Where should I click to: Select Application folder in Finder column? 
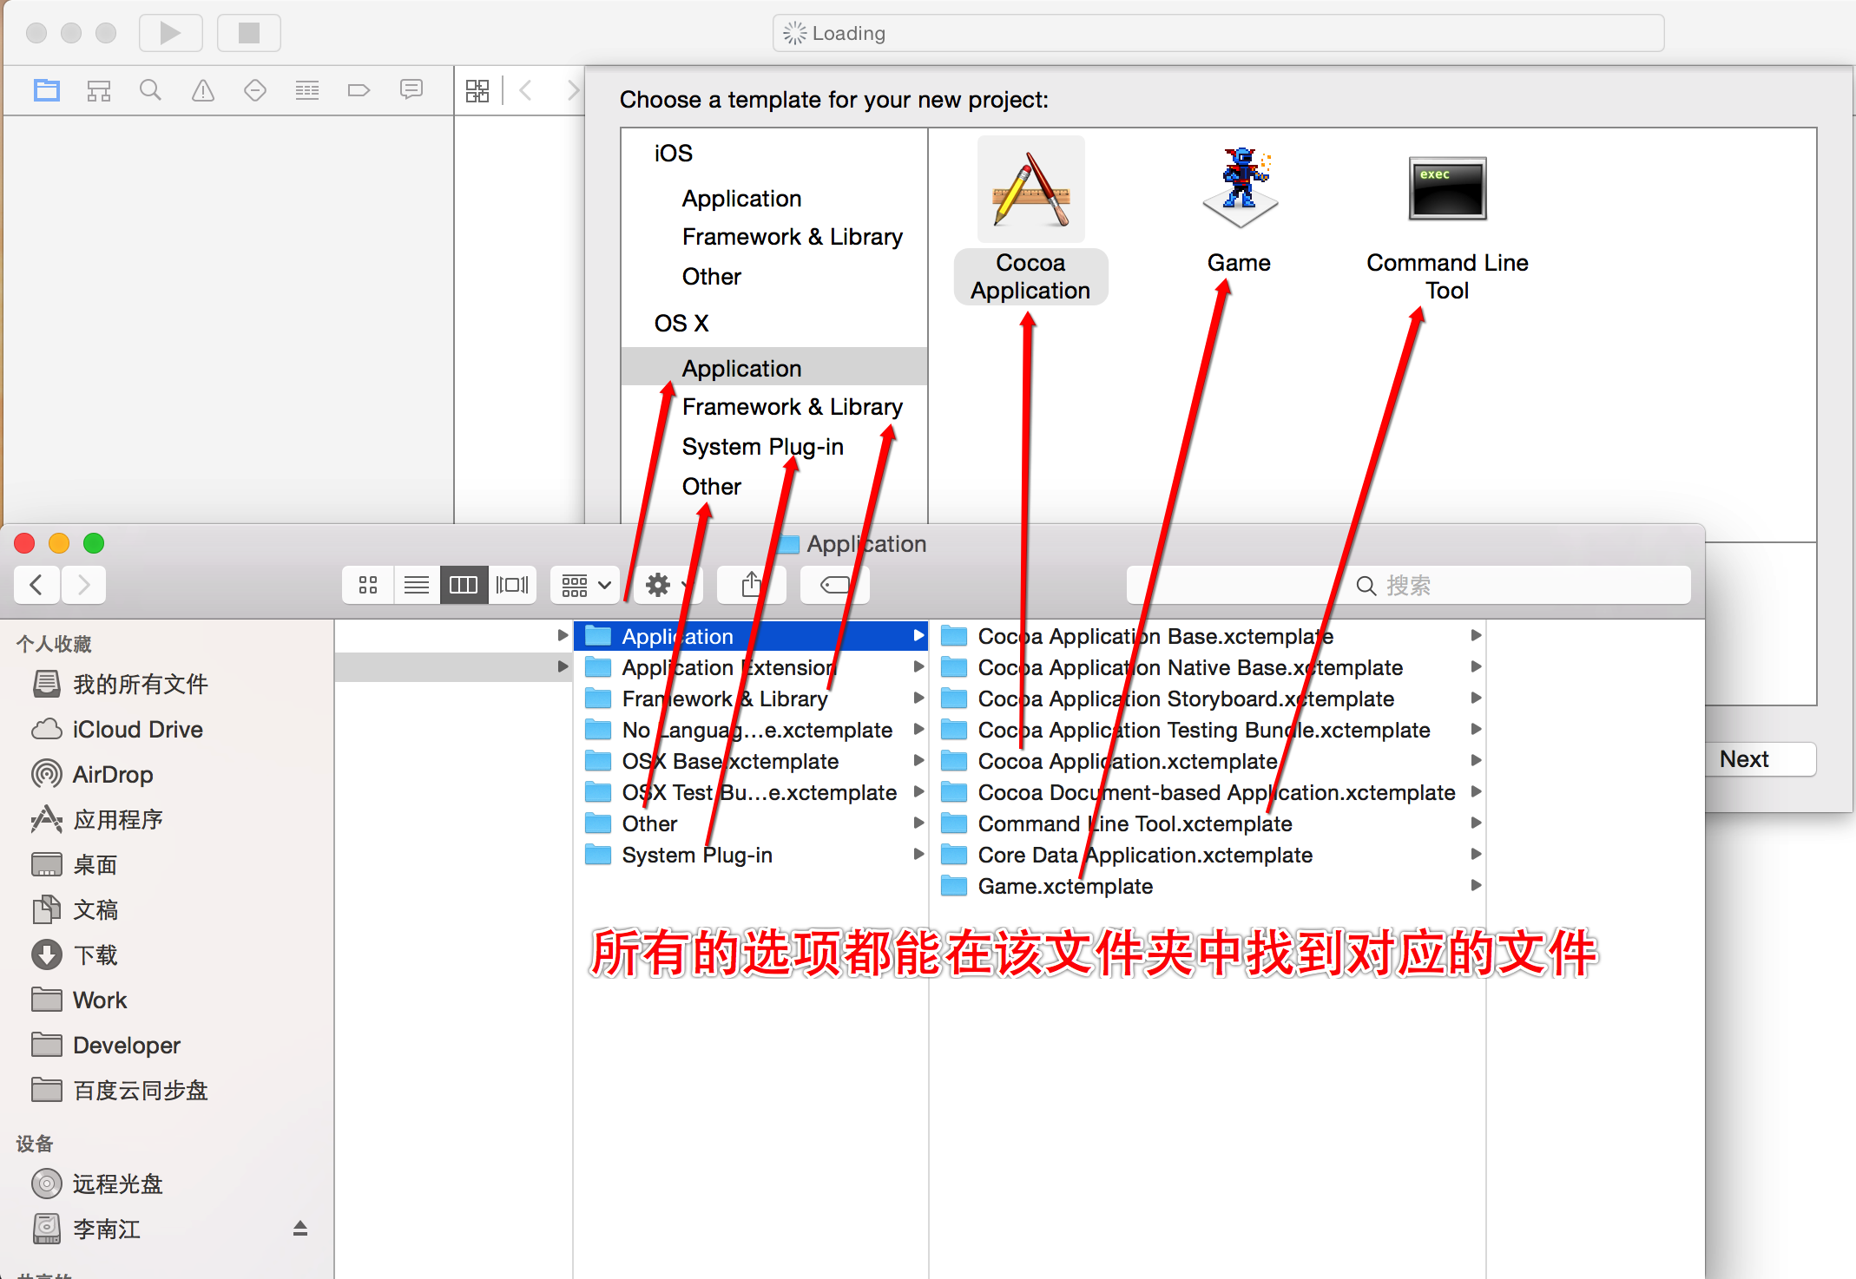click(751, 636)
